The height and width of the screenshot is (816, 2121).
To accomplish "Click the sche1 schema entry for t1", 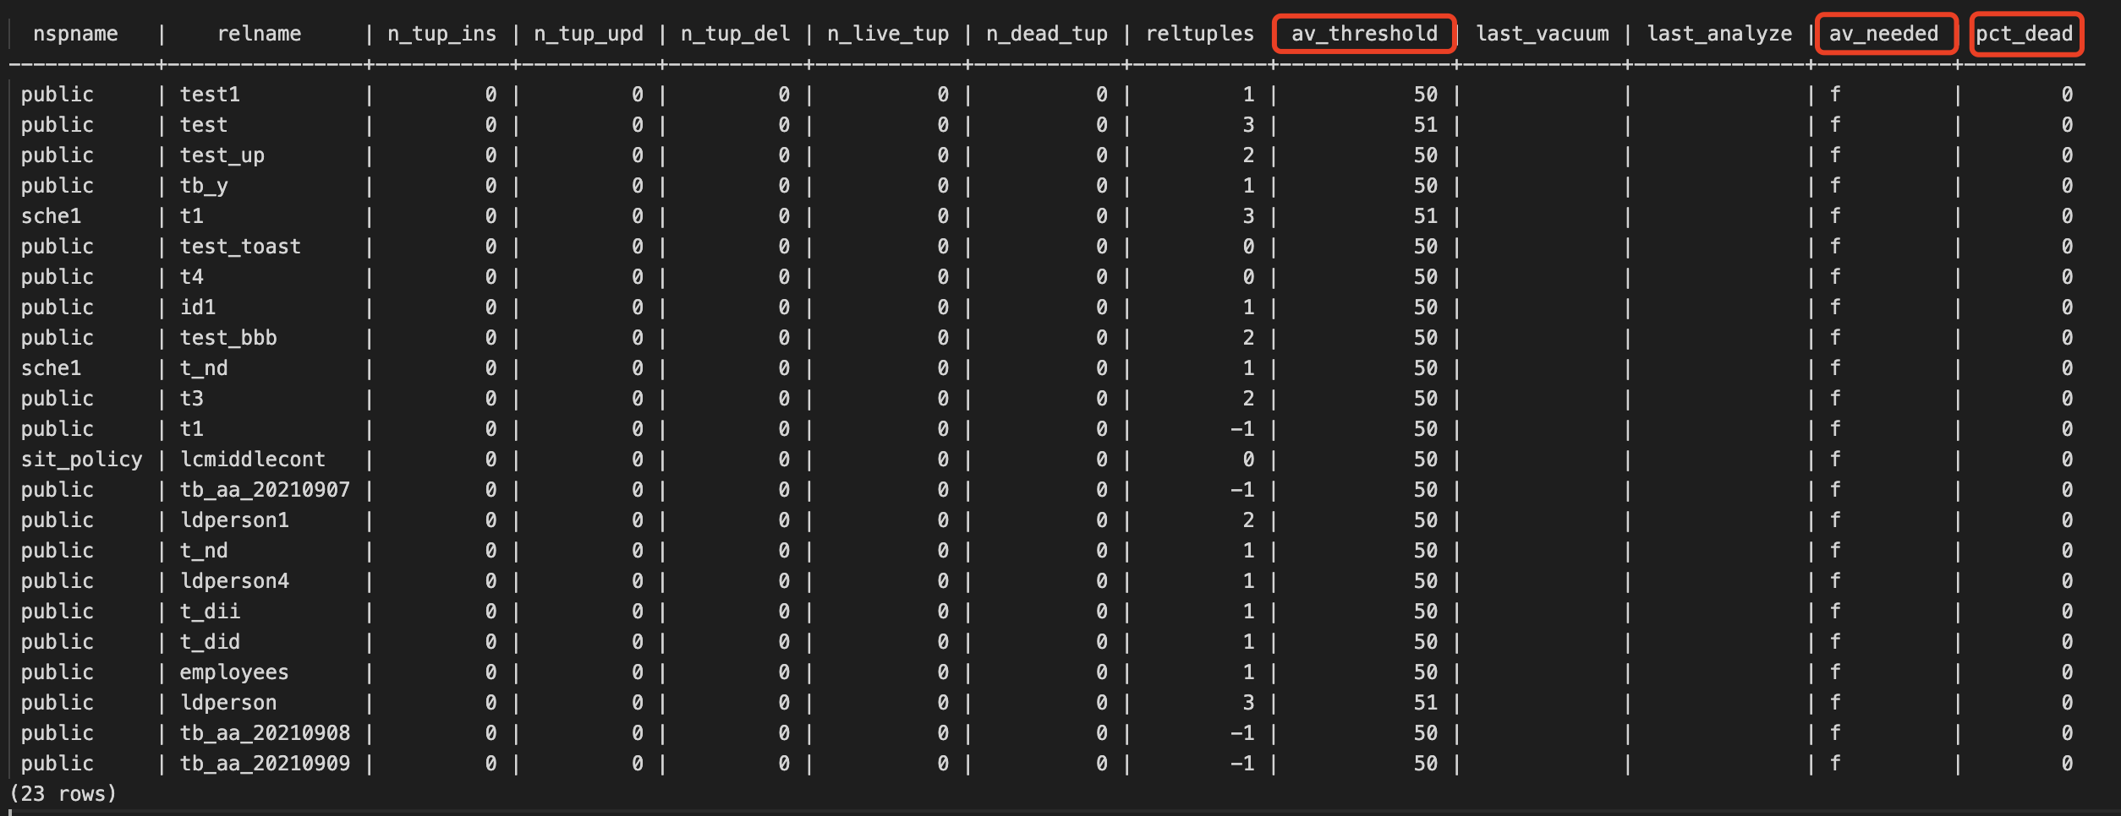I will click(x=52, y=215).
